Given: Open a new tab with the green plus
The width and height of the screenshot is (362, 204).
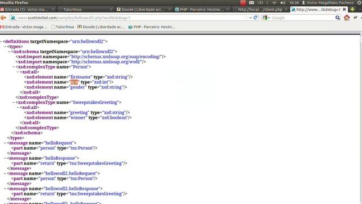Looking at the screenshot, I should point(352,9).
